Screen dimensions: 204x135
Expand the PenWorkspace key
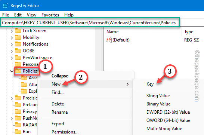point(12,58)
